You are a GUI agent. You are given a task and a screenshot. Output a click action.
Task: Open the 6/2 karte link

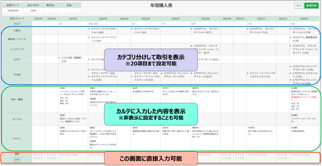133,24
